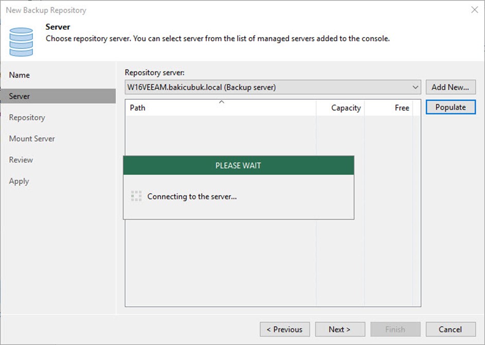
Task: Click the Add New... button
Action: pos(450,87)
